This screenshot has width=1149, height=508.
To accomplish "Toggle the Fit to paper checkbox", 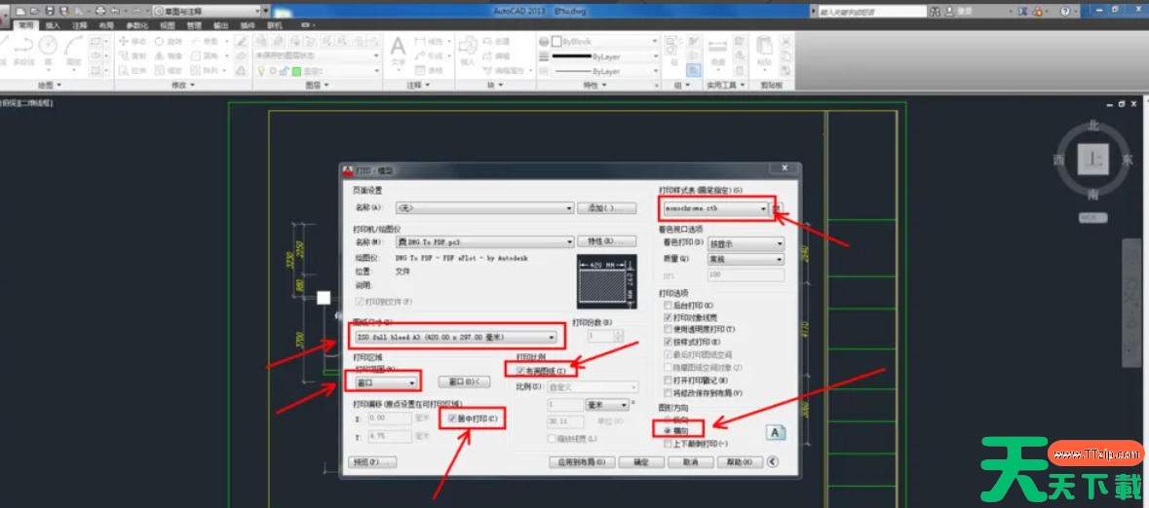I will tap(520, 371).
